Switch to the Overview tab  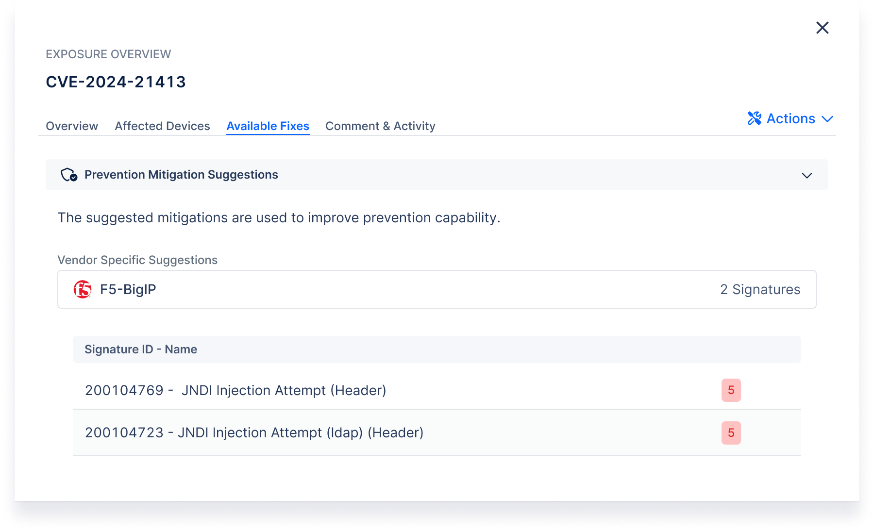tap(72, 126)
